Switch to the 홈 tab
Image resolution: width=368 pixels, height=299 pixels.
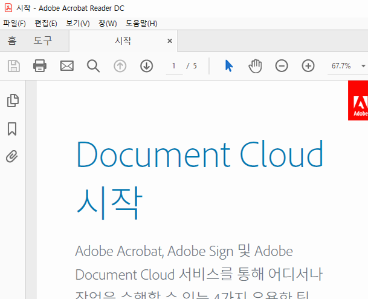click(x=12, y=41)
